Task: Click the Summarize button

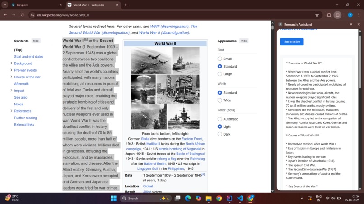Action: [x=292, y=42]
